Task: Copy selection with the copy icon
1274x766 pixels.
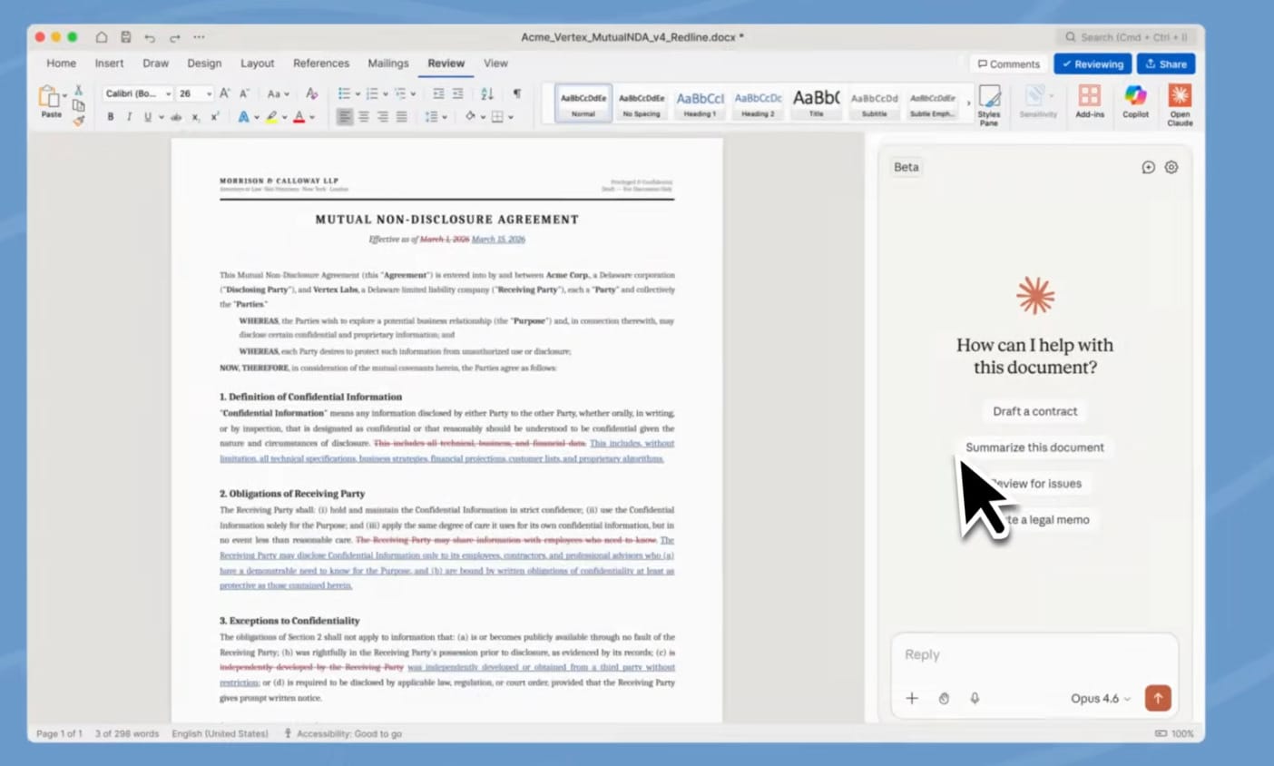Action: click(78, 105)
